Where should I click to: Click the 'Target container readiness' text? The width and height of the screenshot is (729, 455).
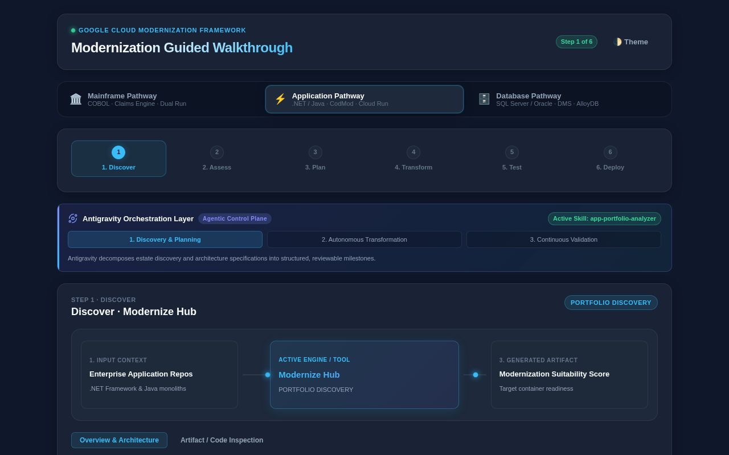pos(536,388)
